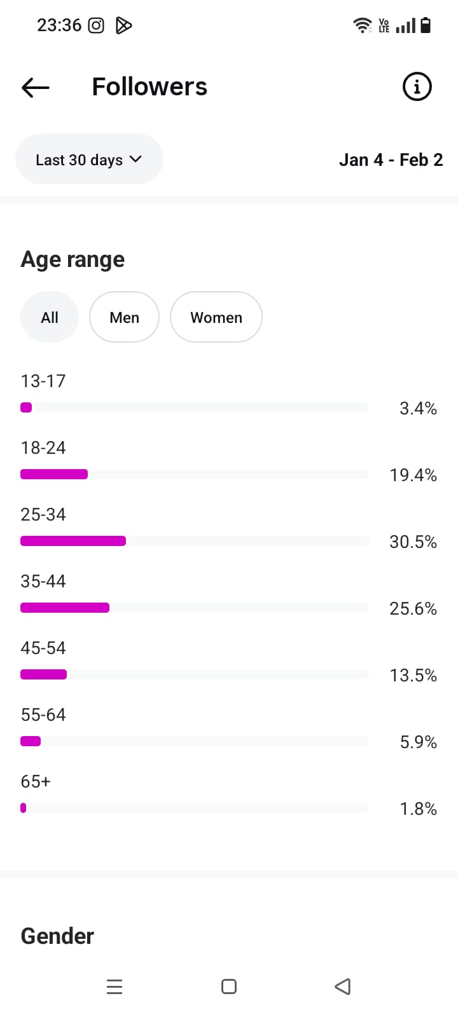Select the All age filter chip
This screenshot has width=458, height=1017.
pyautogui.click(x=50, y=317)
